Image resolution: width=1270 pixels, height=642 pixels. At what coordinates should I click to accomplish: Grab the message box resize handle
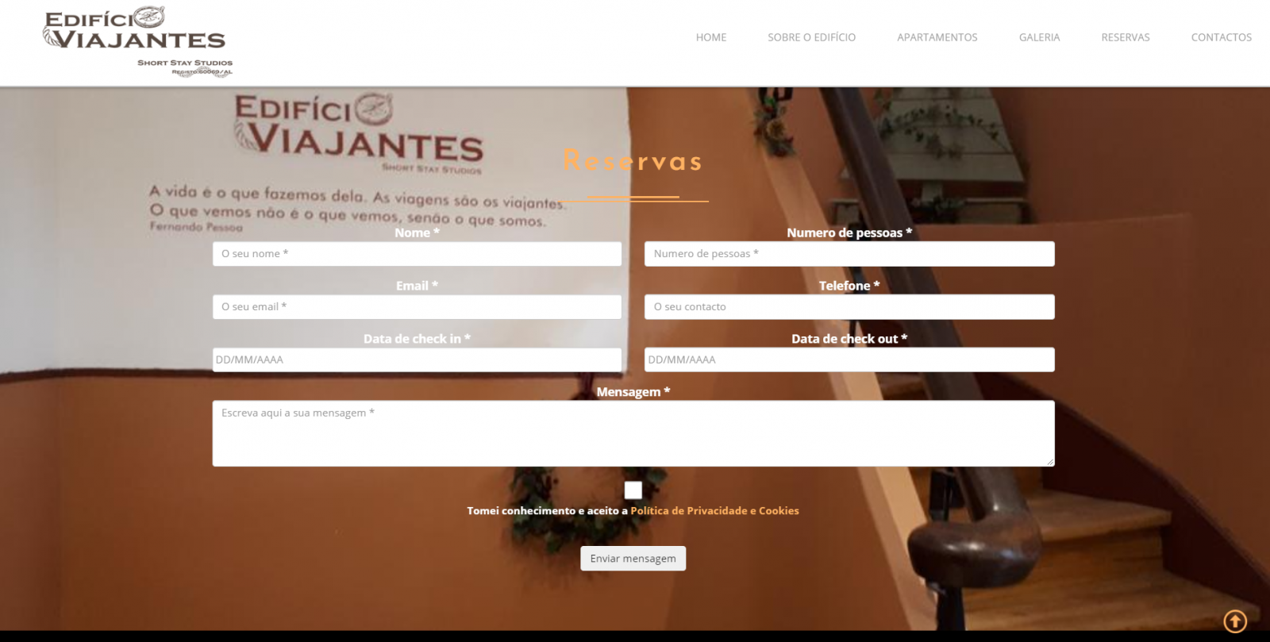(1050, 462)
